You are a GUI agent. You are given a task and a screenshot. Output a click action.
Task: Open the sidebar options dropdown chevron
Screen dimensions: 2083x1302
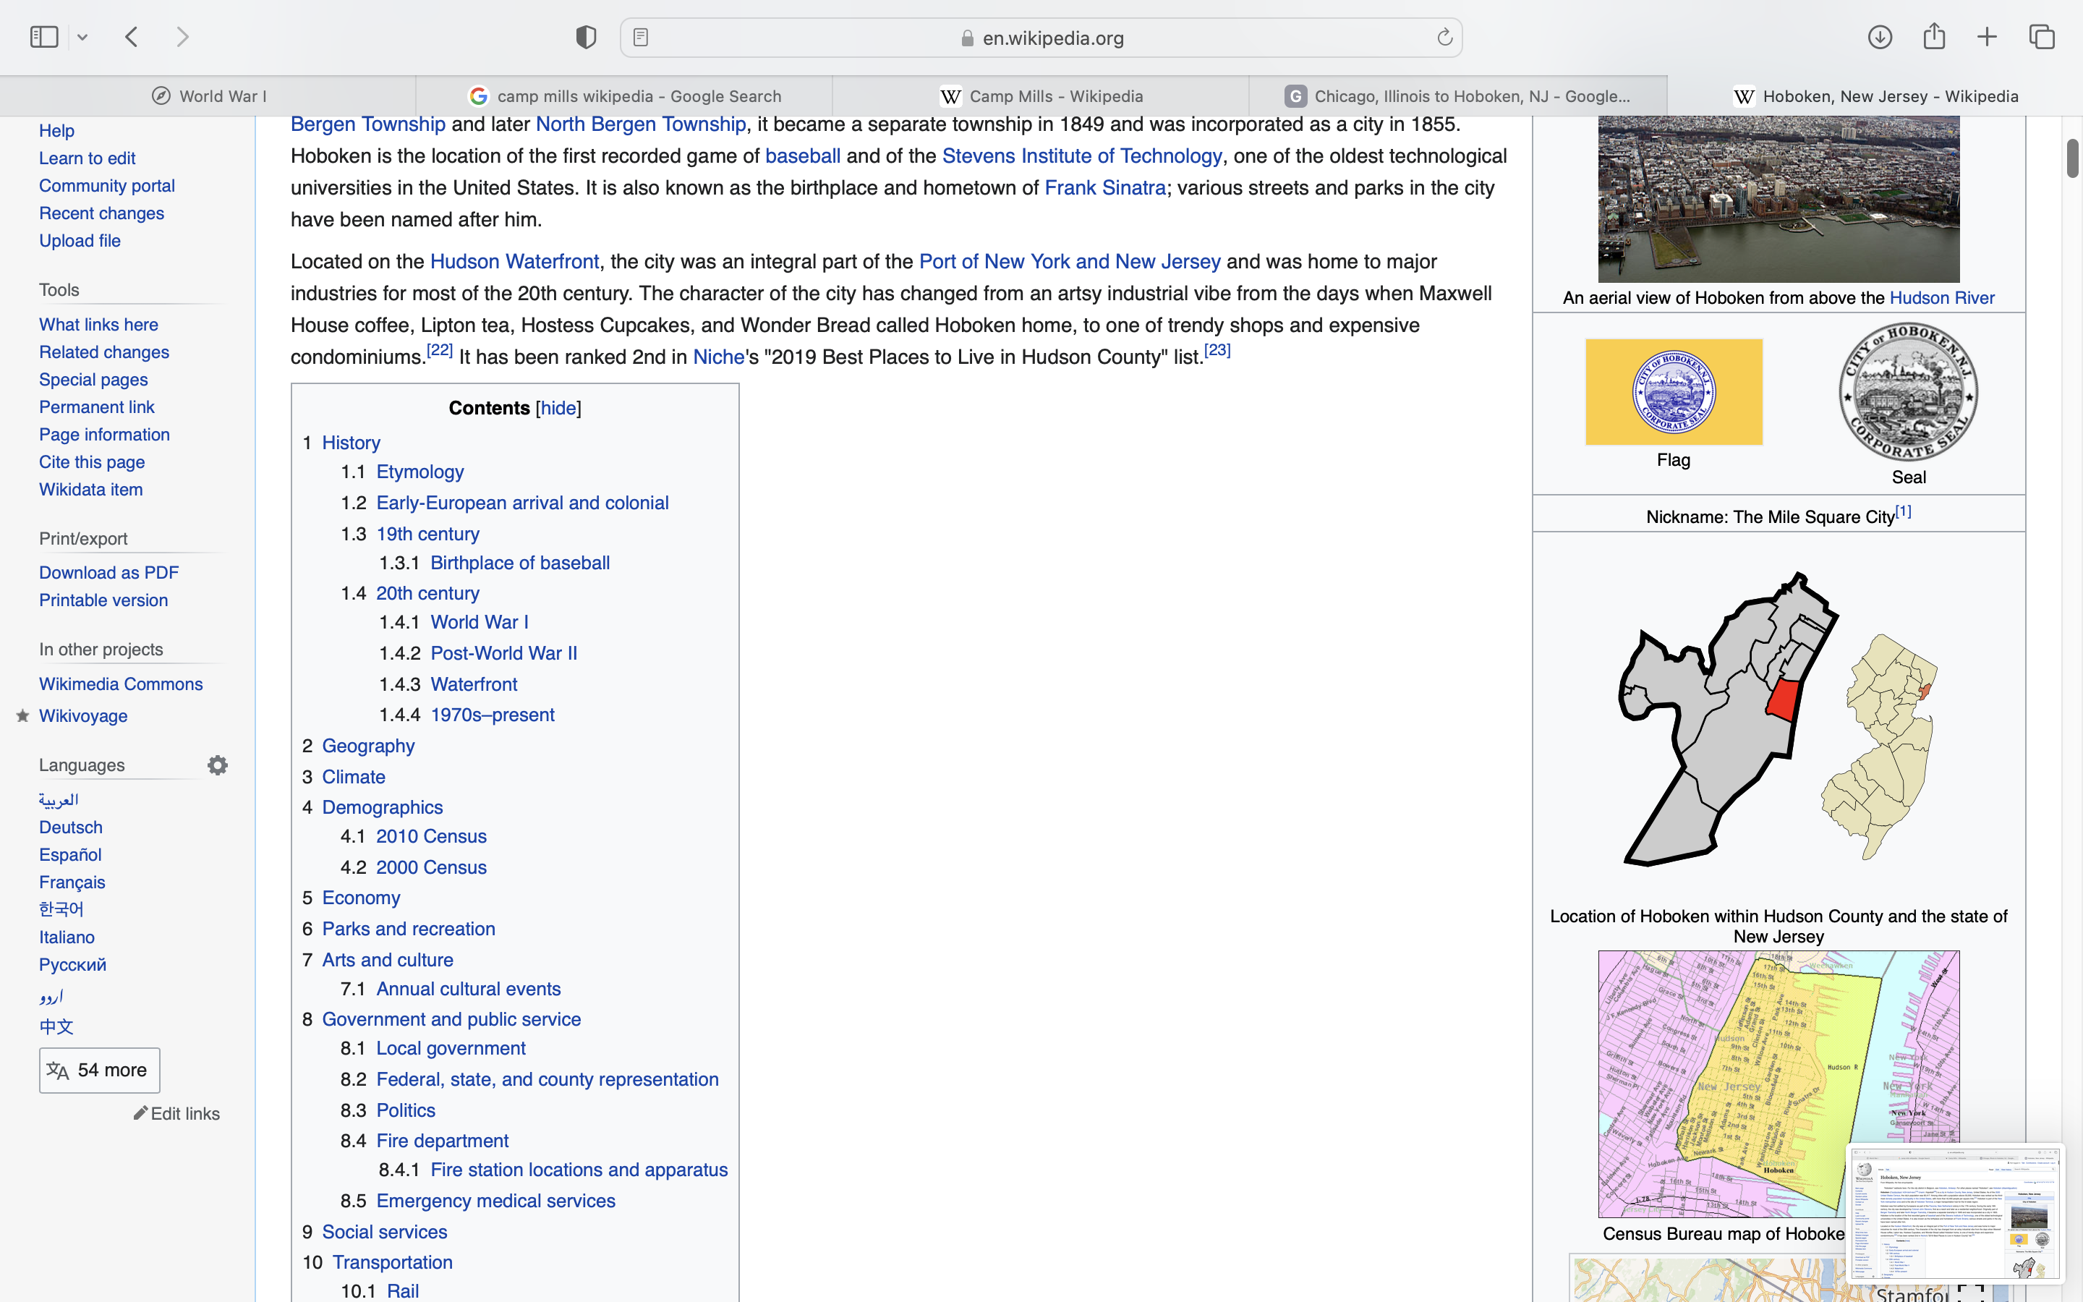pyautogui.click(x=82, y=37)
